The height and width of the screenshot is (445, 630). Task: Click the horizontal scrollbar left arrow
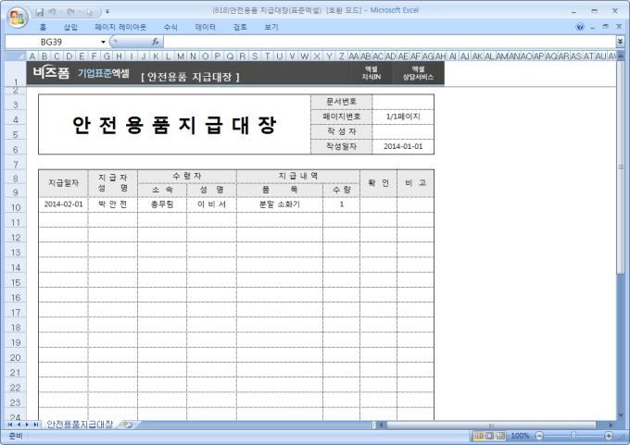point(382,425)
